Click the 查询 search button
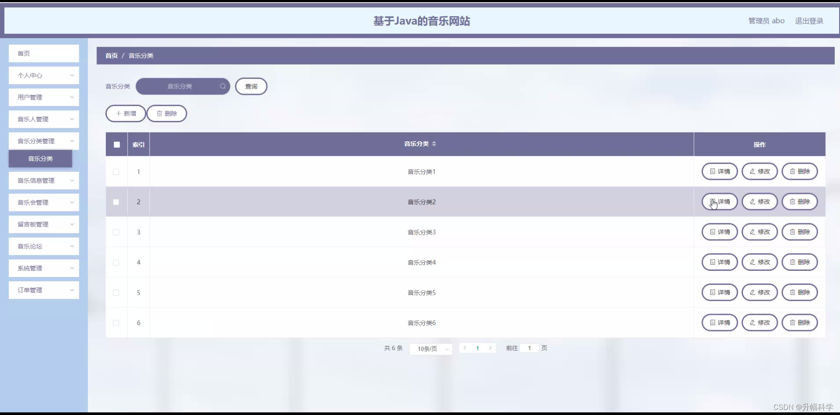Viewport: 840px width, 415px height. coord(251,86)
